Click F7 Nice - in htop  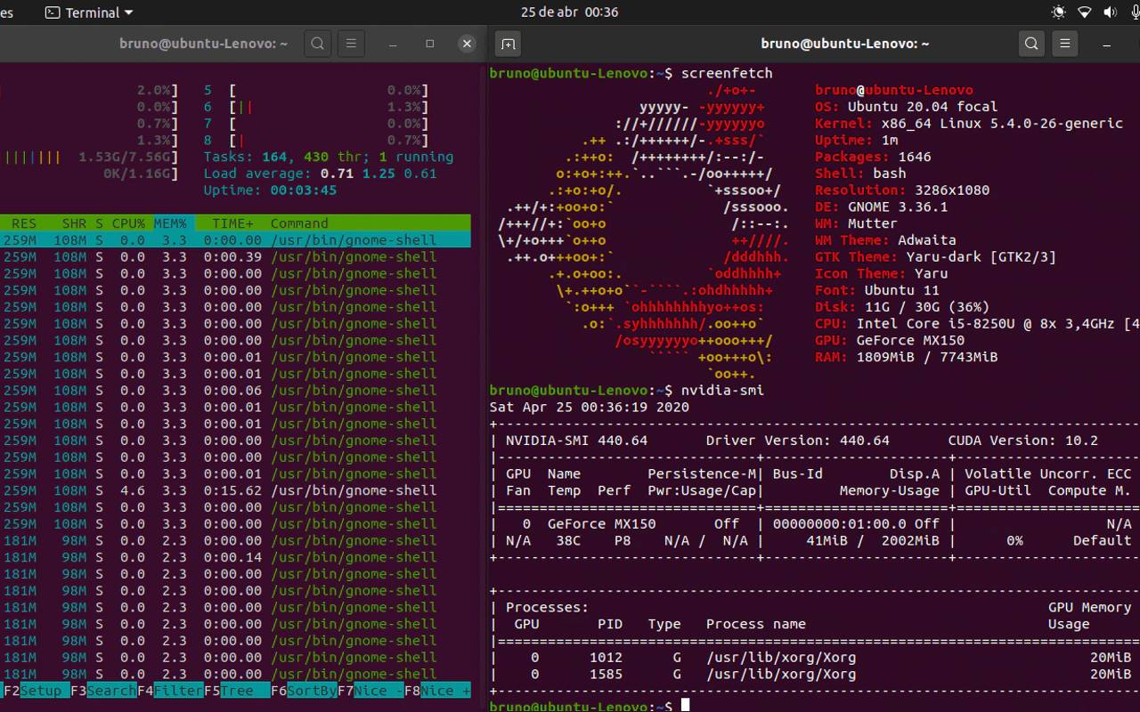click(x=371, y=691)
